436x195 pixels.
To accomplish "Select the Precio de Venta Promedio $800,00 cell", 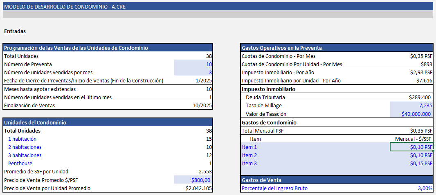I will coord(193,180).
